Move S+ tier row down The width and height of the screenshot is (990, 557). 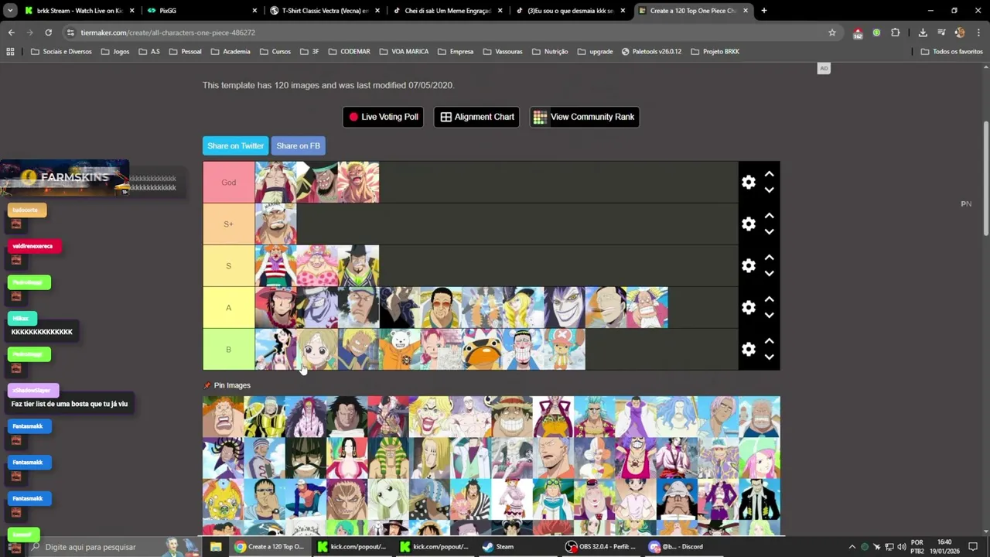coord(770,232)
